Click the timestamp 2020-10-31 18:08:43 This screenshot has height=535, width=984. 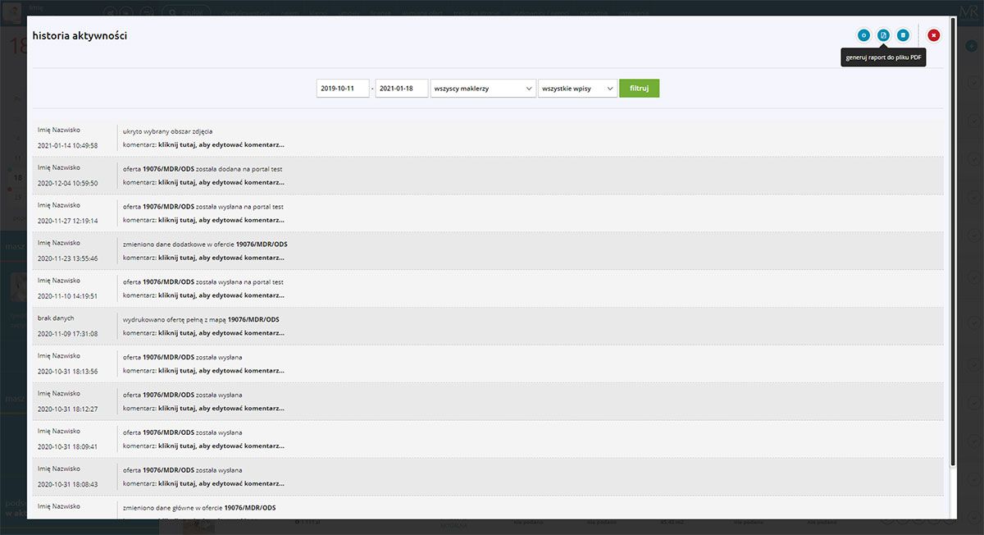[x=68, y=485]
